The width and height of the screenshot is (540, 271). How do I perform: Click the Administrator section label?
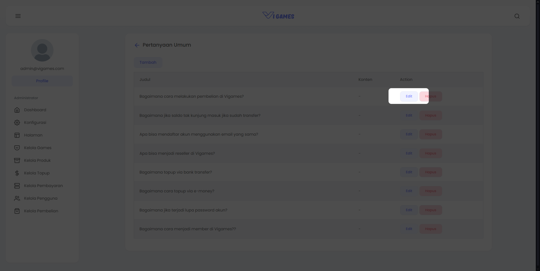pyautogui.click(x=26, y=98)
